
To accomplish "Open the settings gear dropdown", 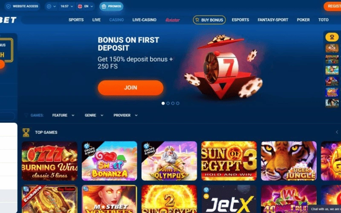I will click(51, 6).
